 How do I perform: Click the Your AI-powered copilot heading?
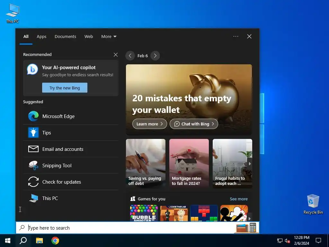pyautogui.click(x=69, y=68)
